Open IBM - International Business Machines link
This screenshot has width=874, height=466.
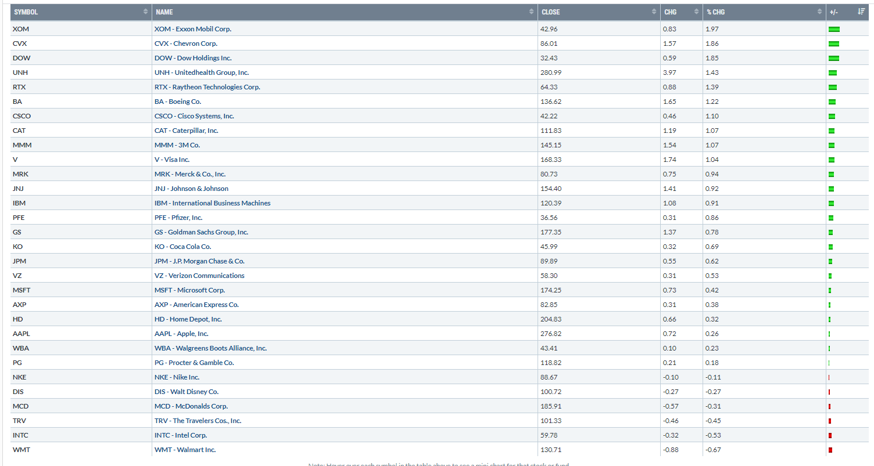click(213, 203)
